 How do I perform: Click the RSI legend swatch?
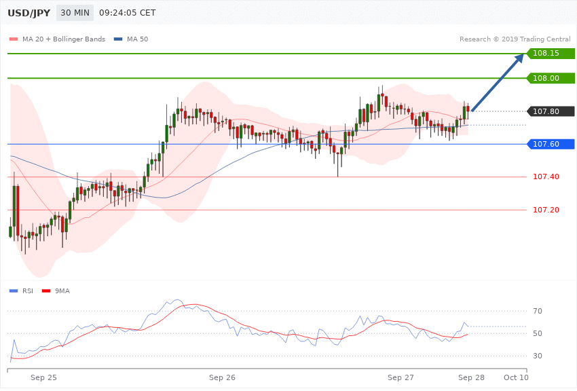[14, 291]
